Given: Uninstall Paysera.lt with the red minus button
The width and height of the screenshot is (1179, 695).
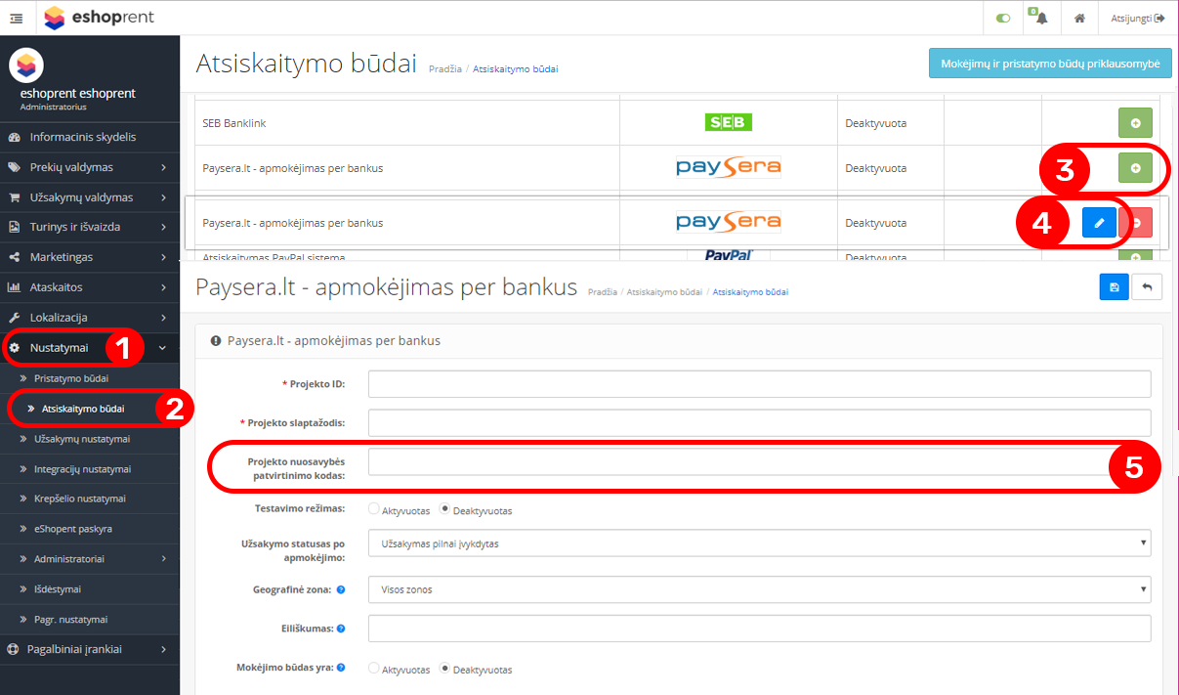Looking at the screenshot, I should tap(1137, 223).
